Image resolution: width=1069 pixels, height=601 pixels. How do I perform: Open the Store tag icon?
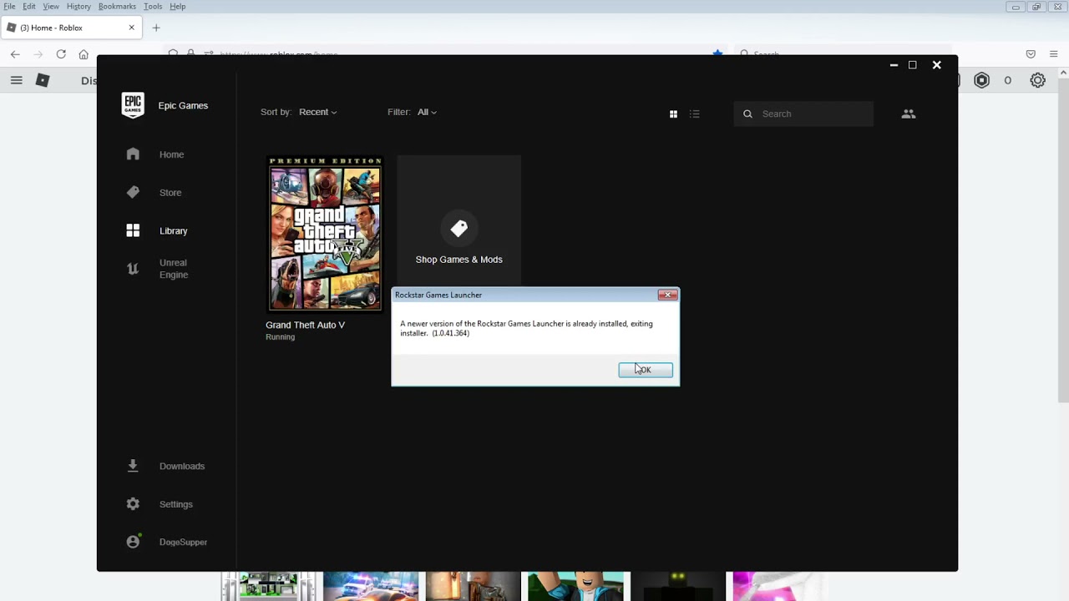click(133, 192)
